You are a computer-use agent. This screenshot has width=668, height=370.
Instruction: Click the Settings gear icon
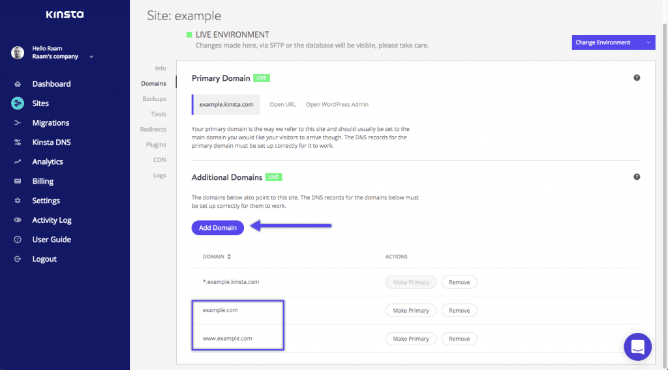pyautogui.click(x=18, y=201)
